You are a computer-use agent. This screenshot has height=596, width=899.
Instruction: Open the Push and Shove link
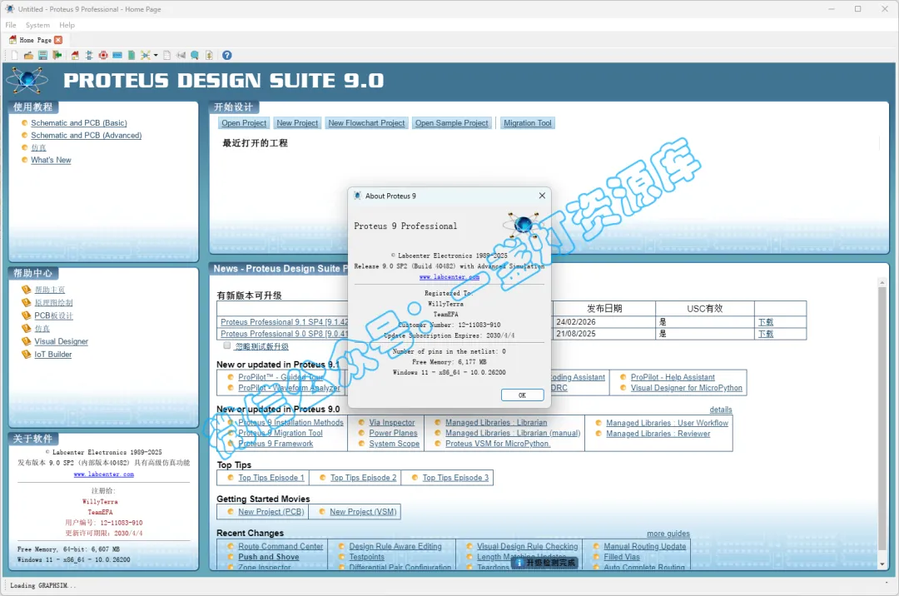[x=269, y=556]
